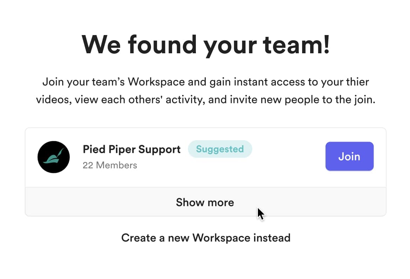The height and width of the screenshot is (279, 410).
Task: Join the Pied Piper Support workspace
Action: click(x=349, y=156)
